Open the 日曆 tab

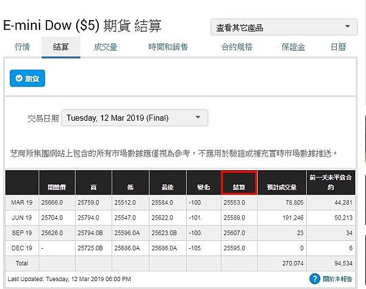click(338, 47)
